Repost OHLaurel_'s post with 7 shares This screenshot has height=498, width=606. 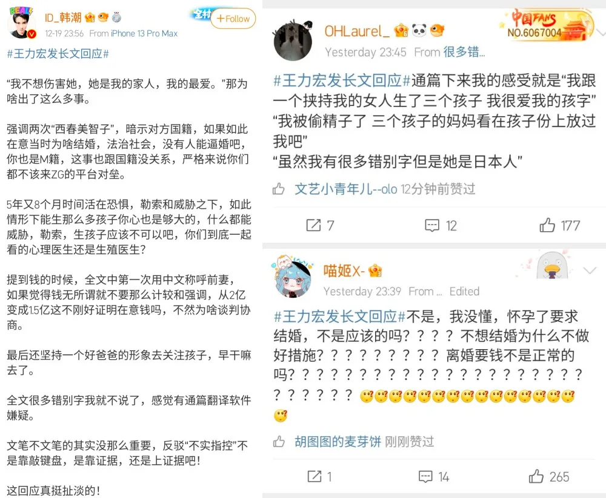point(320,225)
